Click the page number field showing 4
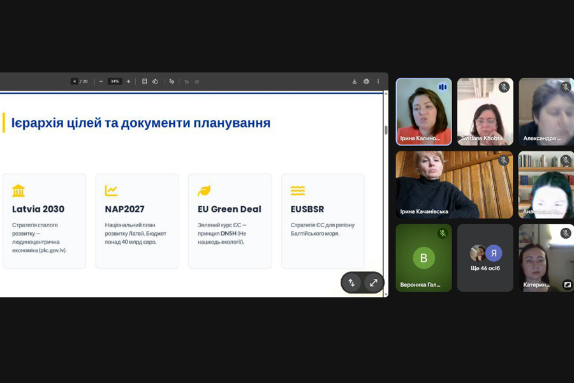574x383 pixels. point(75,81)
